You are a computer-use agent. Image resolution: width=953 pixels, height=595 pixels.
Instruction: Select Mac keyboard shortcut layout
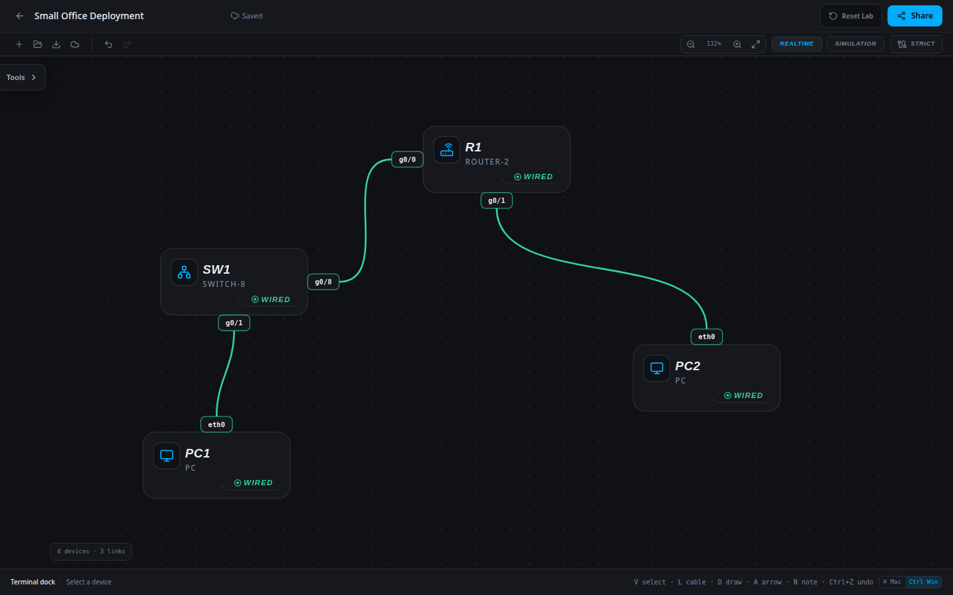pos(892,582)
